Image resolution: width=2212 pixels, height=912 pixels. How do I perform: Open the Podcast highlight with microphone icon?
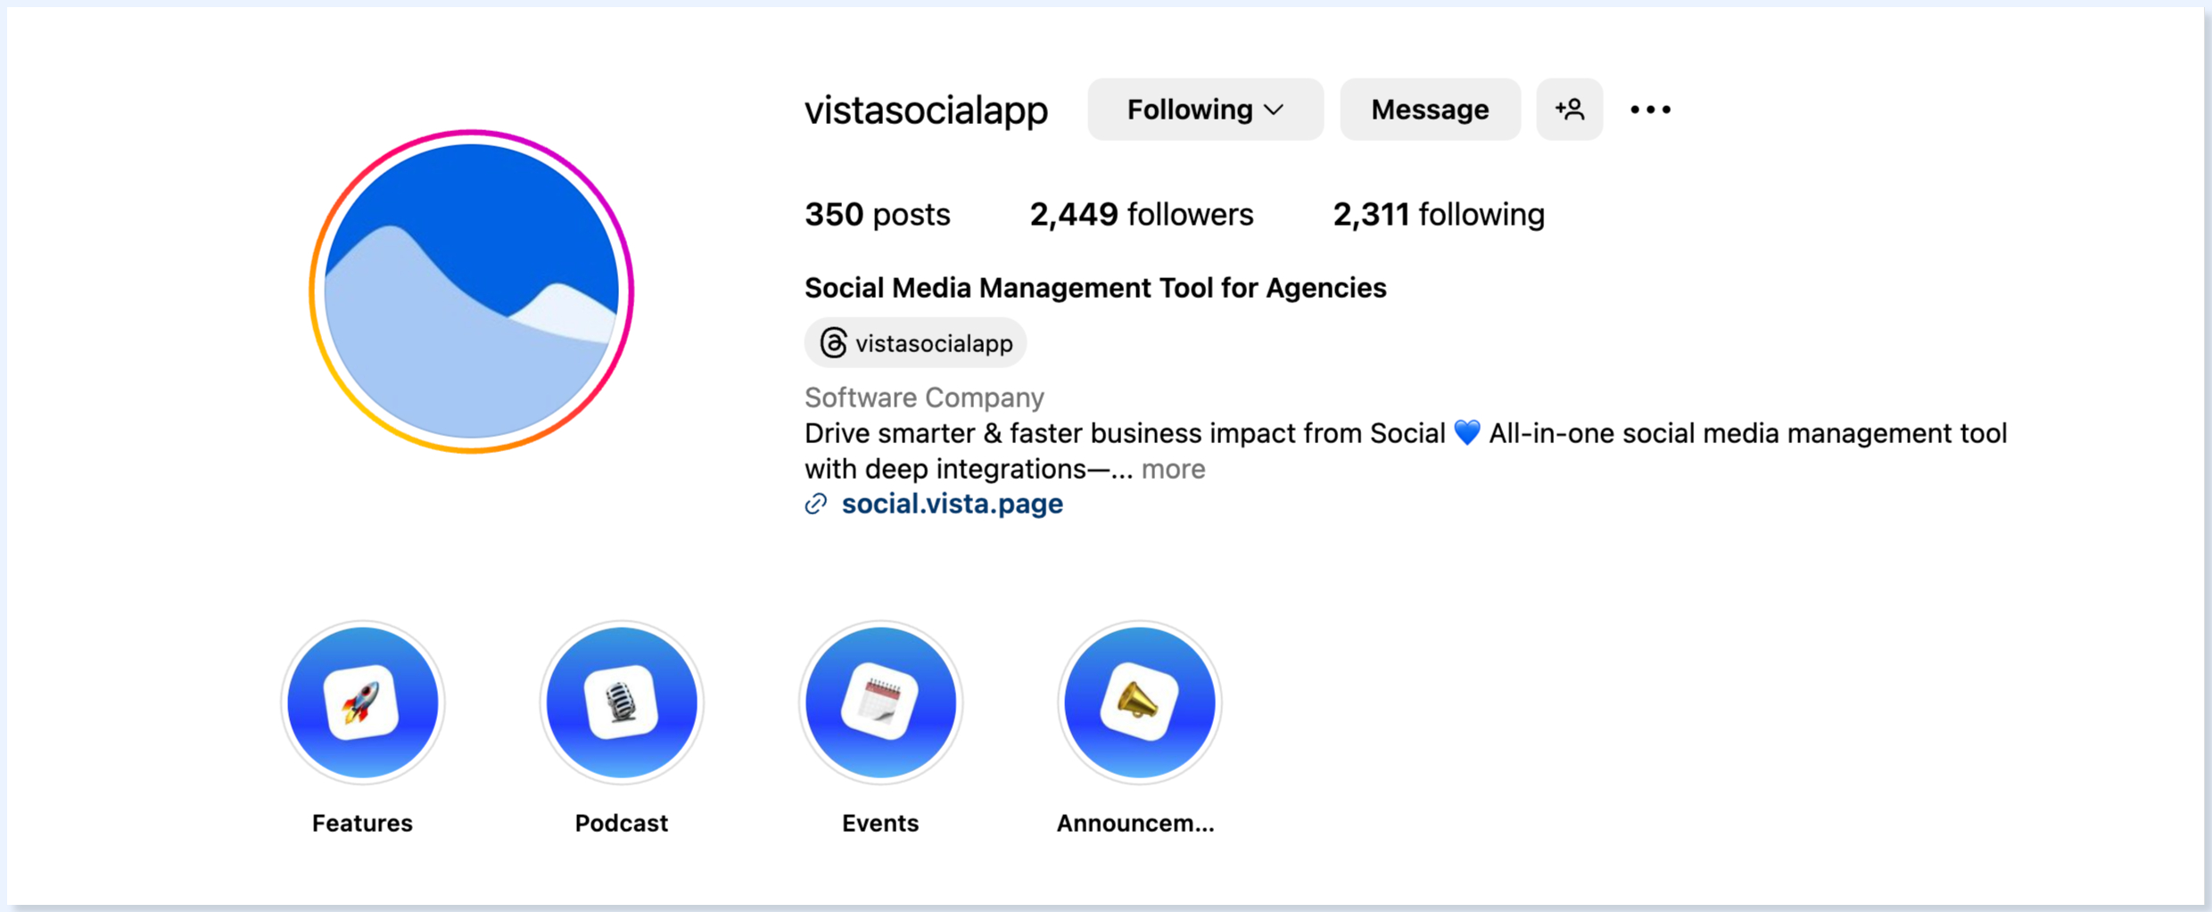[622, 702]
